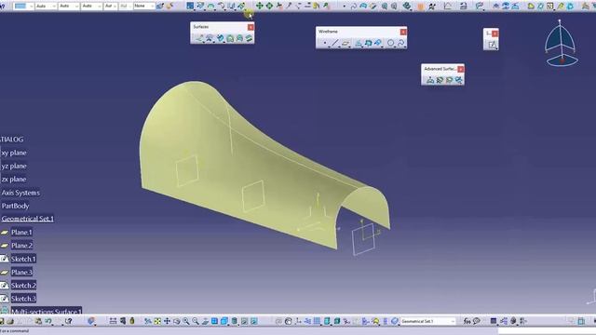The width and height of the screenshot is (596, 335).
Task: Expand the Extrude tool sub-menu arrow in Surfaces
Action: tap(204, 42)
